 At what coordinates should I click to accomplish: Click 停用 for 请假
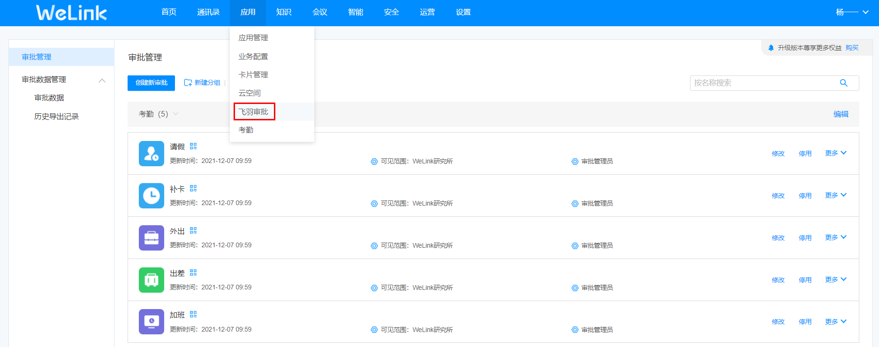coord(805,154)
